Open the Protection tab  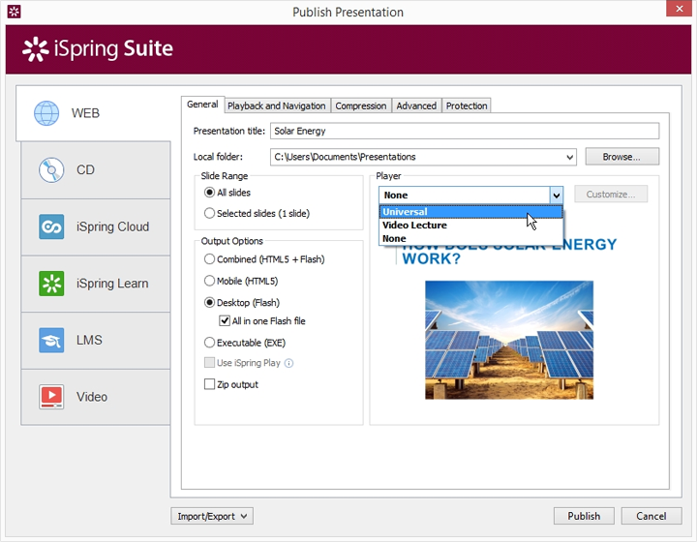click(x=467, y=105)
